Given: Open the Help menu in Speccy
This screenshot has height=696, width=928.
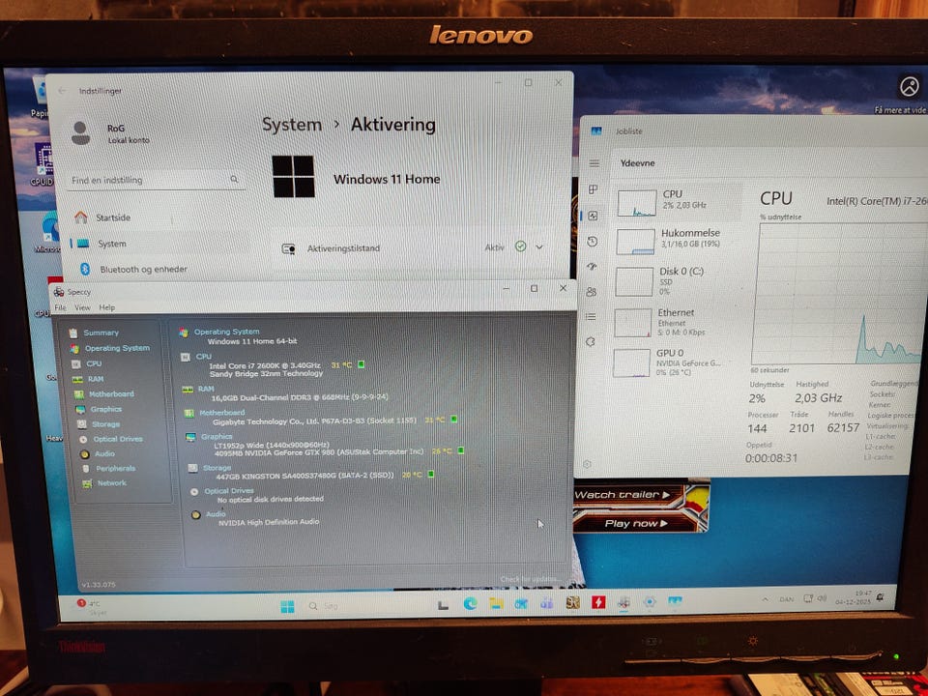Looking at the screenshot, I should (x=106, y=307).
